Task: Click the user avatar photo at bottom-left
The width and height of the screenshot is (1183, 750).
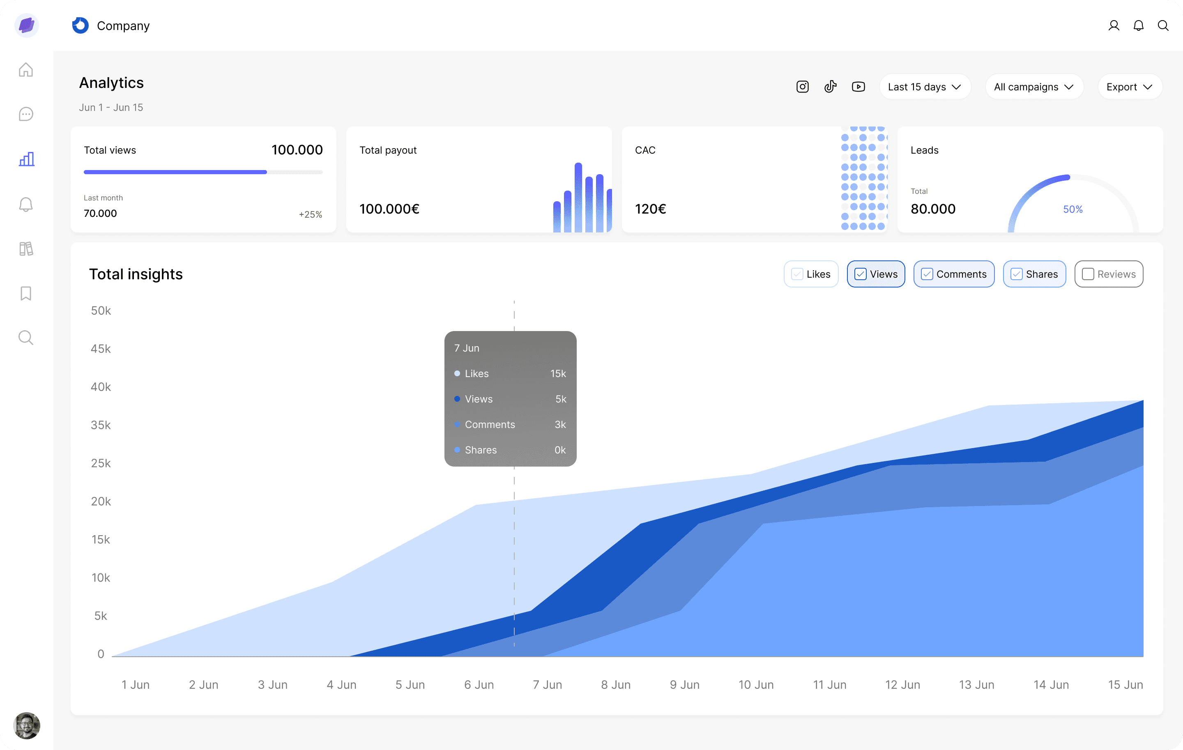Action: pyautogui.click(x=27, y=725)
